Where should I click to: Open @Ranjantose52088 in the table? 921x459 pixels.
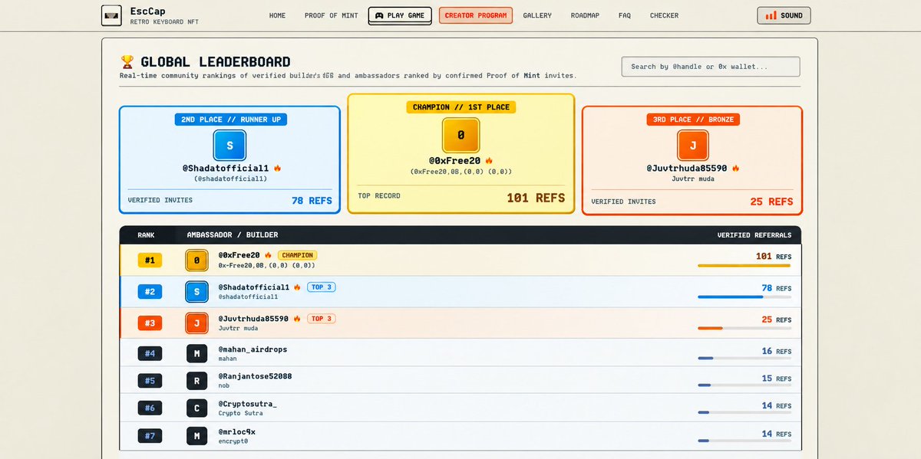coord(255,376)
